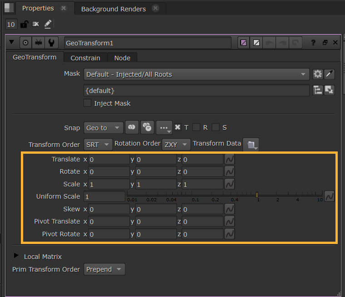Open the Prim Transform Order Prepend dropdown
Viewport: 345px width, 297px height.
(x=104, y=269)
